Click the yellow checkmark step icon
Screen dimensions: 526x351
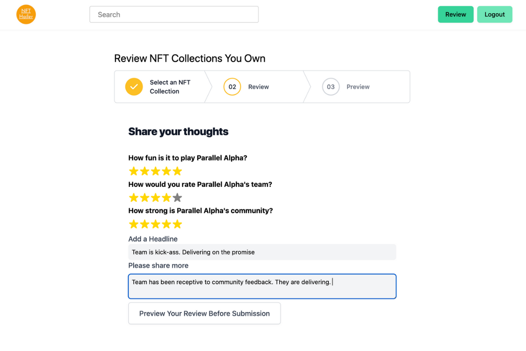pyautogui.click(x=134, y=87)
